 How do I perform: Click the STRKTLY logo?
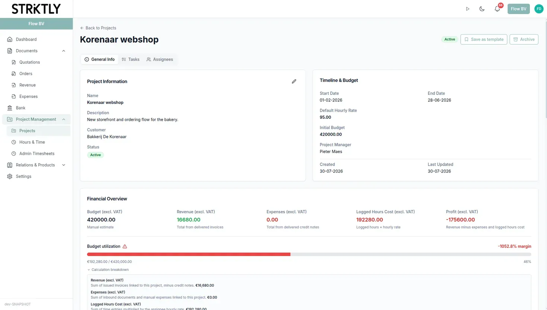36,9
